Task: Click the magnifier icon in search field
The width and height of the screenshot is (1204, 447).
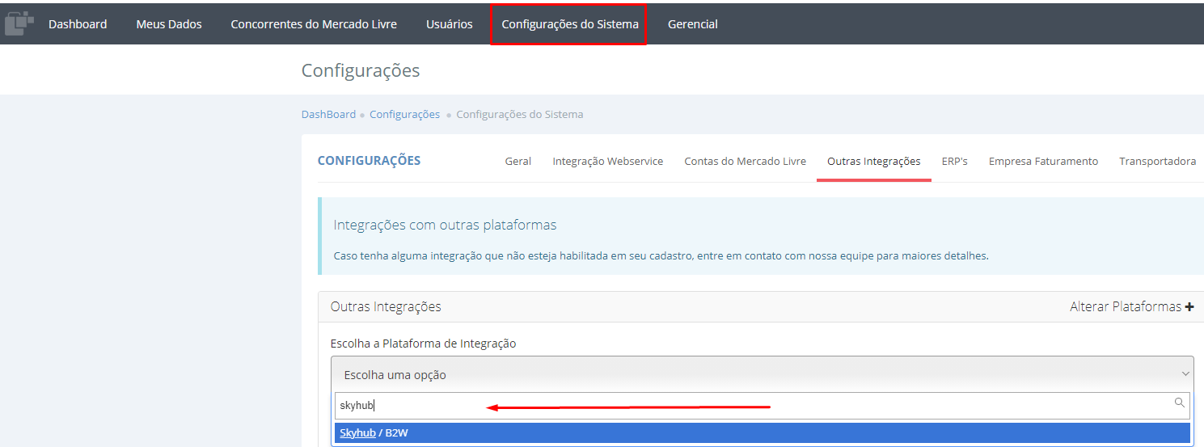Action: click(x=1179, y=403)
